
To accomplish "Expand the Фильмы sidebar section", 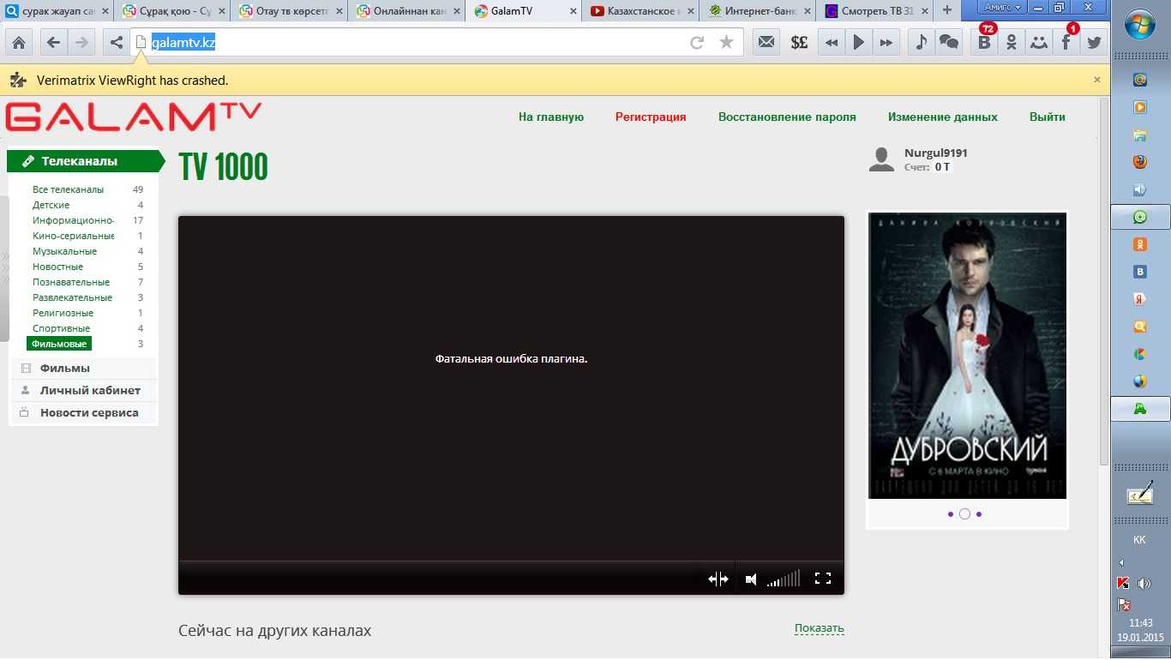I will [x=64, y=369].
